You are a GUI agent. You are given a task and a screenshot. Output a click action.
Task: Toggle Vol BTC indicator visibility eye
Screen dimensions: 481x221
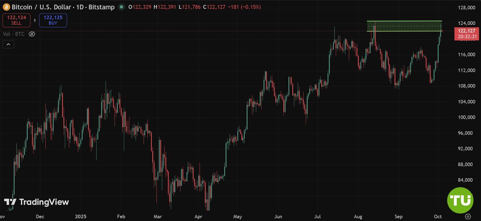click(x=32, y=34)
